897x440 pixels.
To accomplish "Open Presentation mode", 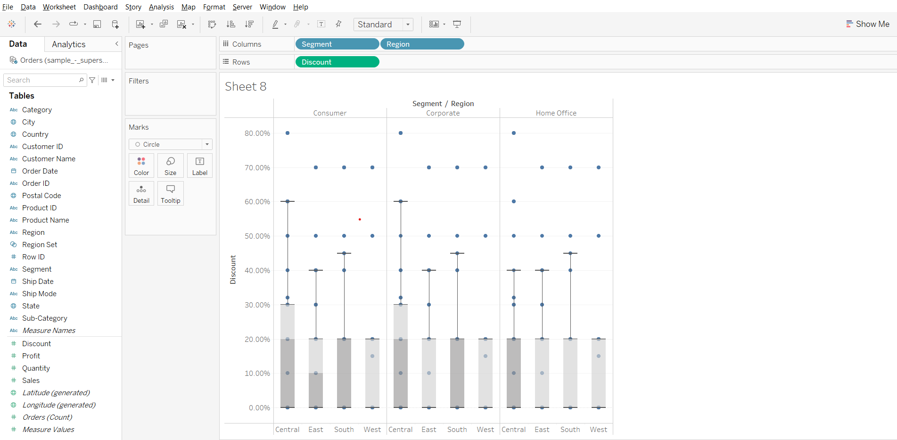I will [457, 24].
